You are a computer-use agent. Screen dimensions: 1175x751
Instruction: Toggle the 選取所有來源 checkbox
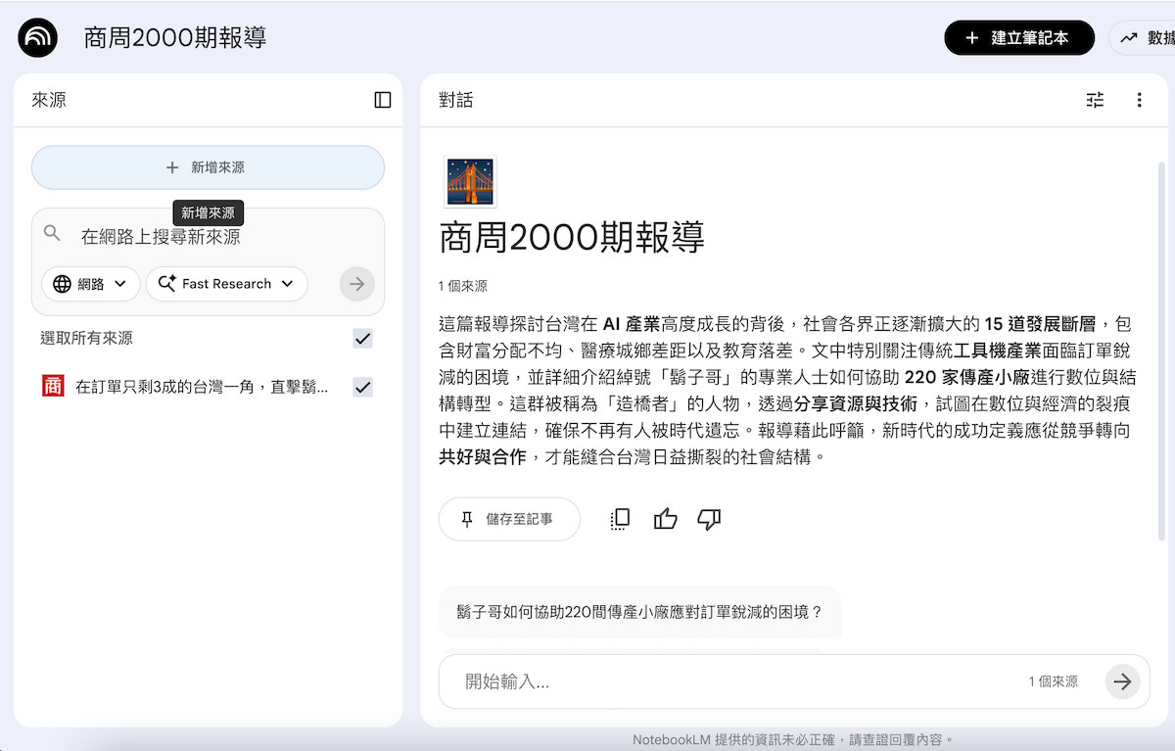coord(363,339)
